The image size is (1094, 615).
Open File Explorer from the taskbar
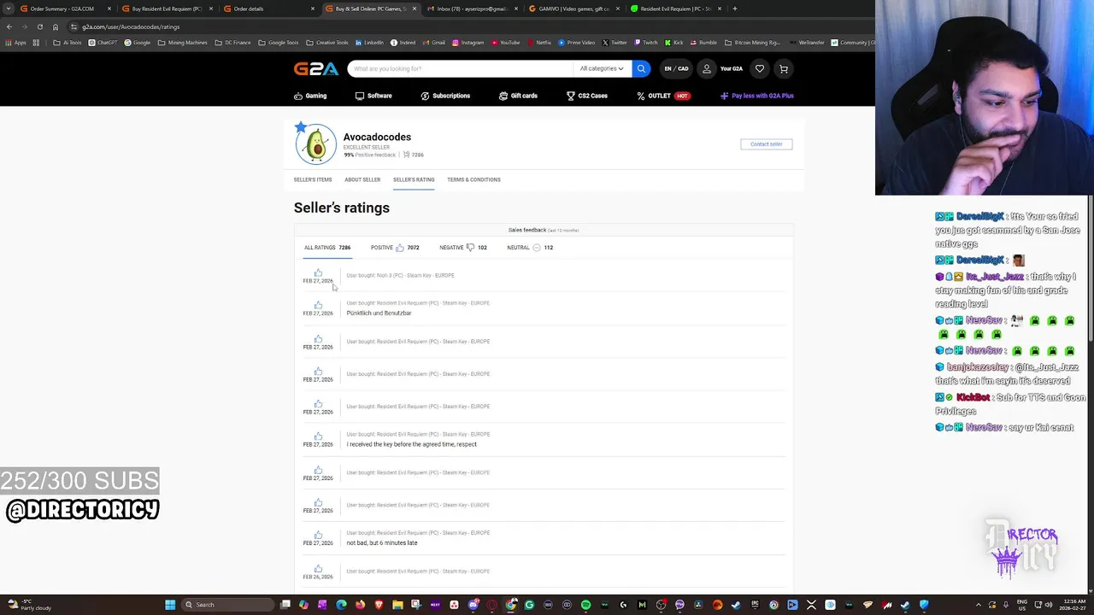(x=397, y=605)
